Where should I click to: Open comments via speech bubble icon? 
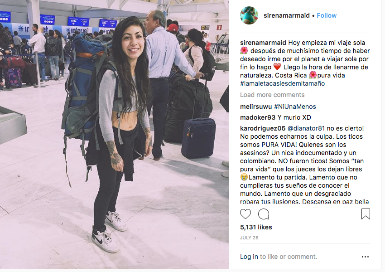[x=264, y=214]
